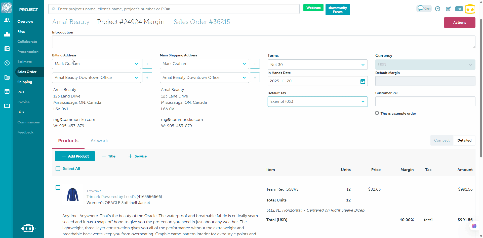Expand the Terms Net 30 dropdown

[317, 65]
